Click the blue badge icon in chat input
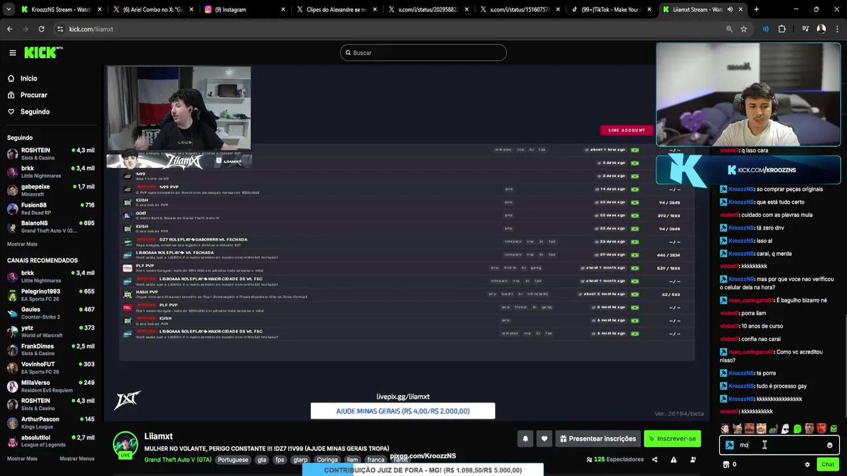Viewport: 847px width, 476px height. point(729,445)
